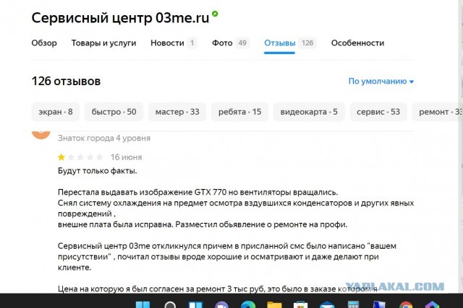Click the page's vertical scrollbar

tap(461, 147)
